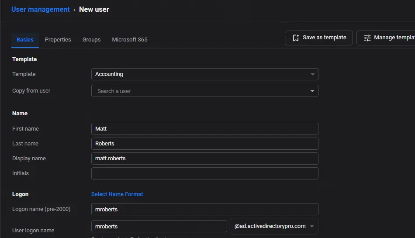Click the Last name label

25,144
